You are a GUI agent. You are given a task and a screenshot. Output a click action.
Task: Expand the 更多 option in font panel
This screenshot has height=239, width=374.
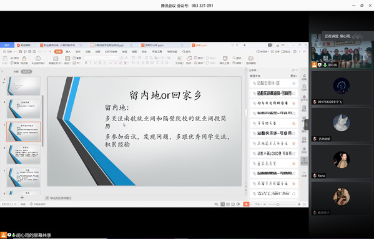coord(294,76)
